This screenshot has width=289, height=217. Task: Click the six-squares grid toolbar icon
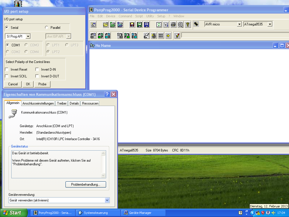click(161, 36)
